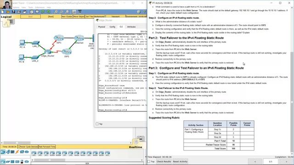This screenshot has height=165, width=294.
Task: Pick the first router model in device list
Action: tap(34, 154)
